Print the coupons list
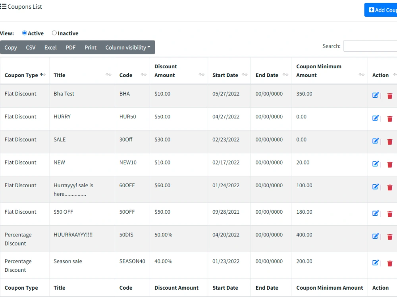397x298 pixels. [x=91, y=47]
